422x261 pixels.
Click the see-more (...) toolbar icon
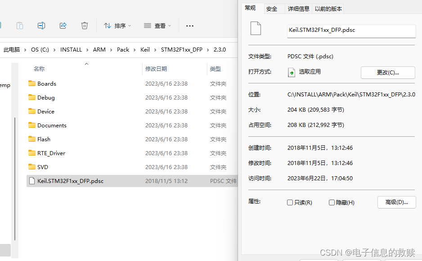189,26
